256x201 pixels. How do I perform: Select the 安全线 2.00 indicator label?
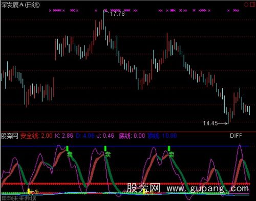[x=36, y=136]
